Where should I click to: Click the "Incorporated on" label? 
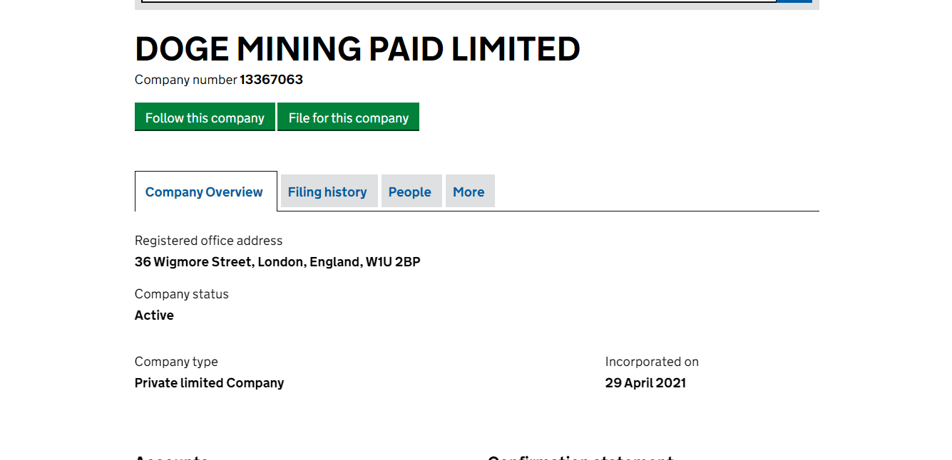pos(652,362)
